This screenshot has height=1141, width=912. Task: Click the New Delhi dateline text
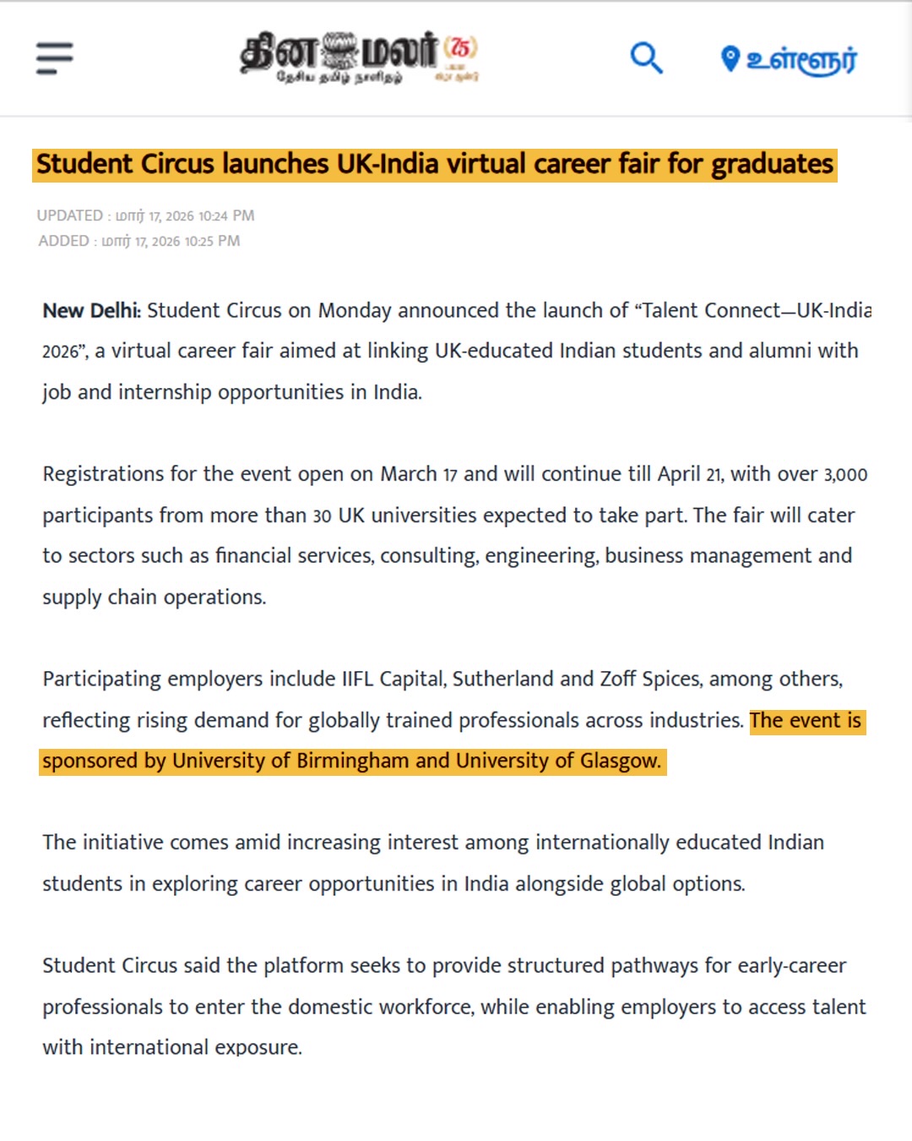click(90, 310)
